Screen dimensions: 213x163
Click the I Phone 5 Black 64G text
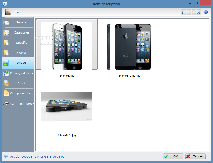tap(49, 157)
